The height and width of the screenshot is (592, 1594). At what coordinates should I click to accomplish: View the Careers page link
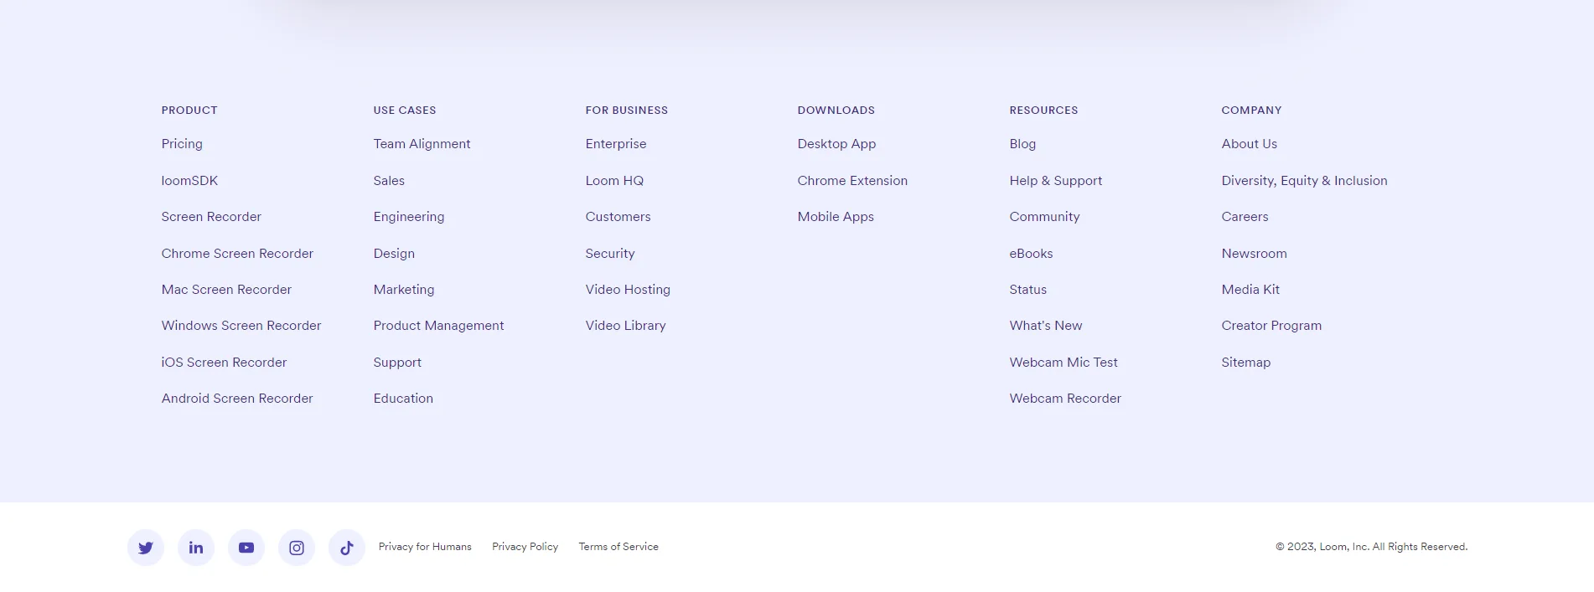1245,217
